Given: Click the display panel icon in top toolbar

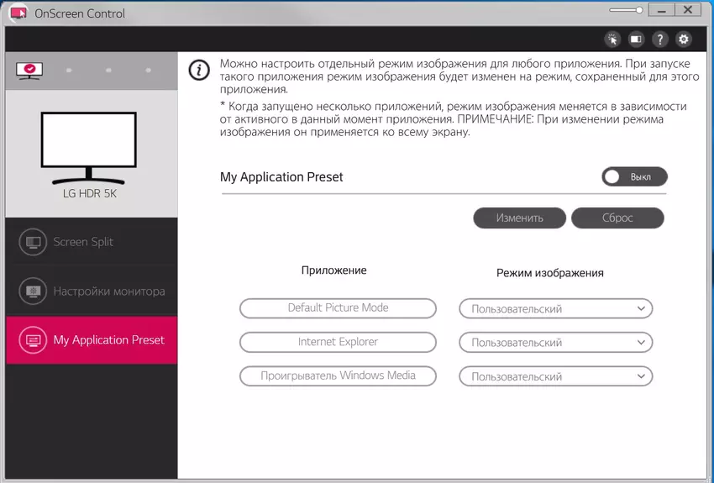Looking at the screenshot, I should tap(636, 39).
